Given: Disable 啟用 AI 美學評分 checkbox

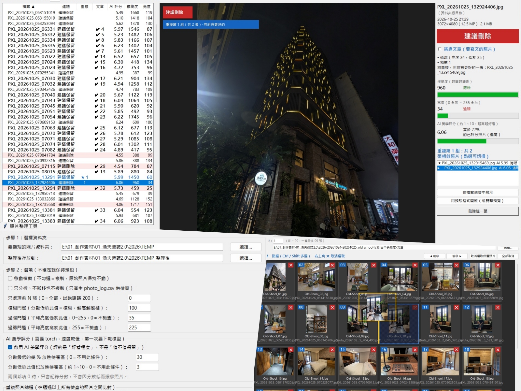Looking at the screenshot, I should click(x=10, y=347).
